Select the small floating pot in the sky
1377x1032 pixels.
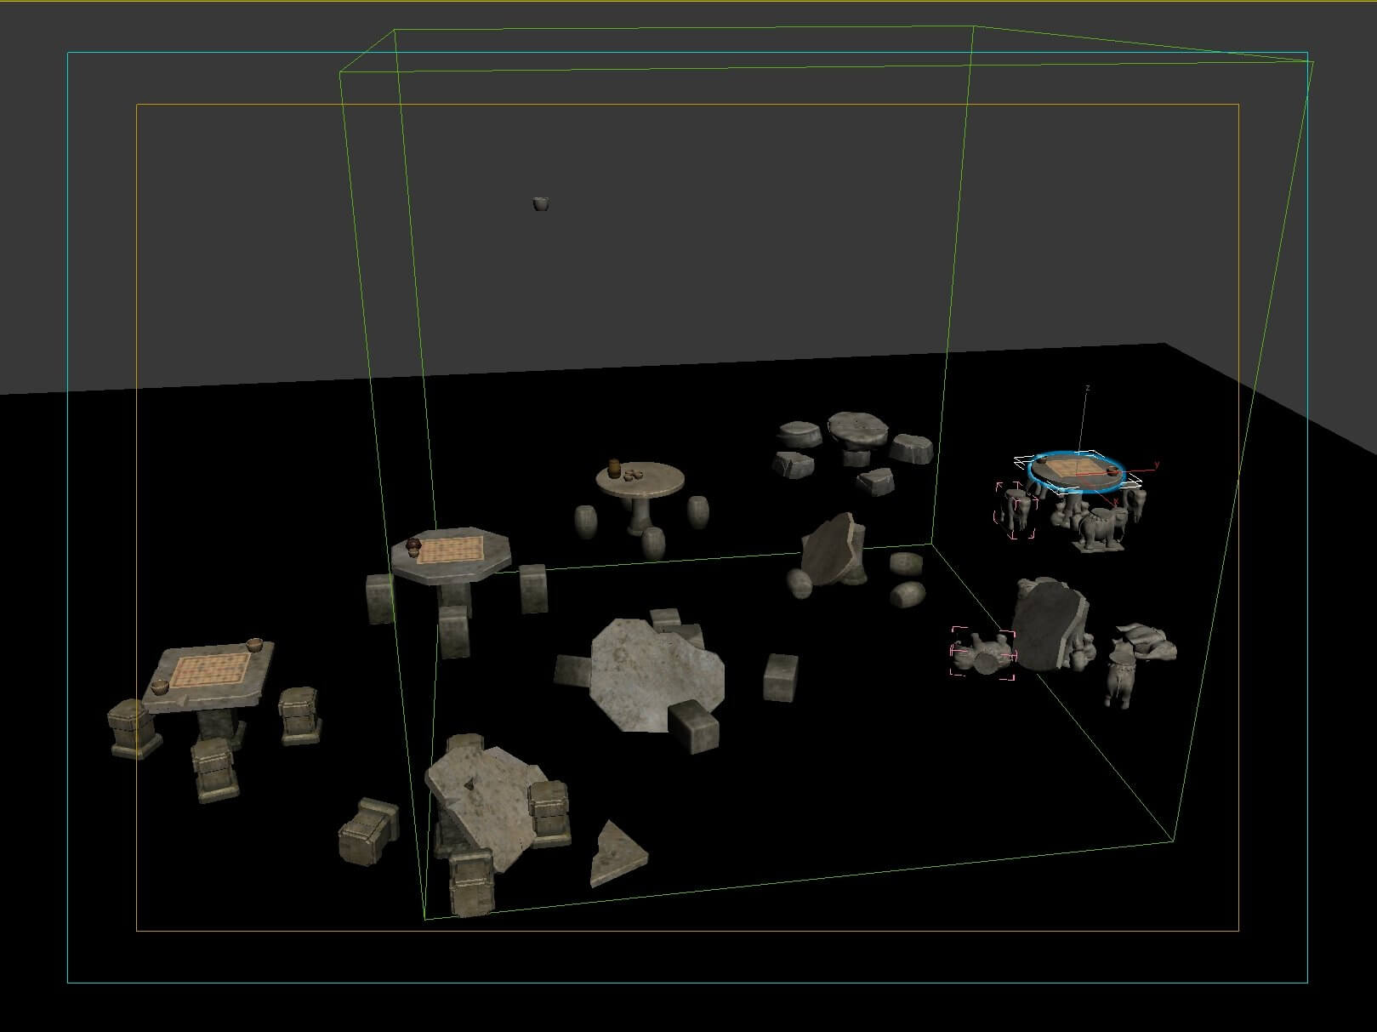[541, 203]
